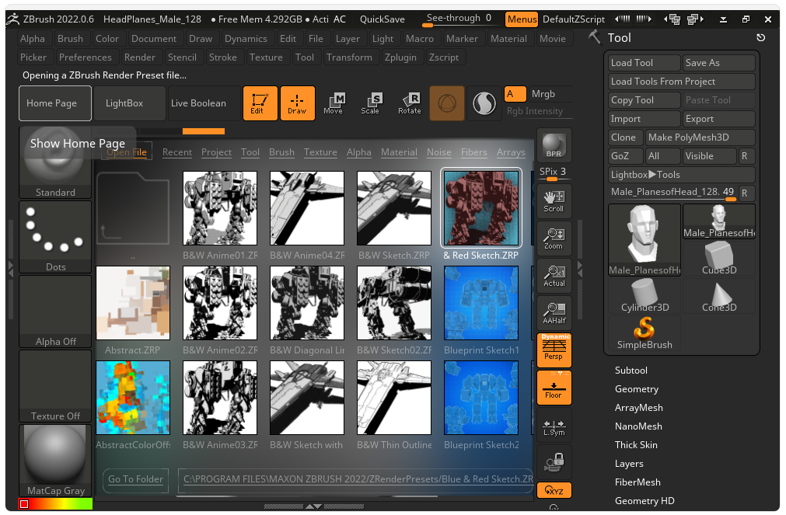Click the camera lock icon

pyautogui.click(x=554, y=462)
